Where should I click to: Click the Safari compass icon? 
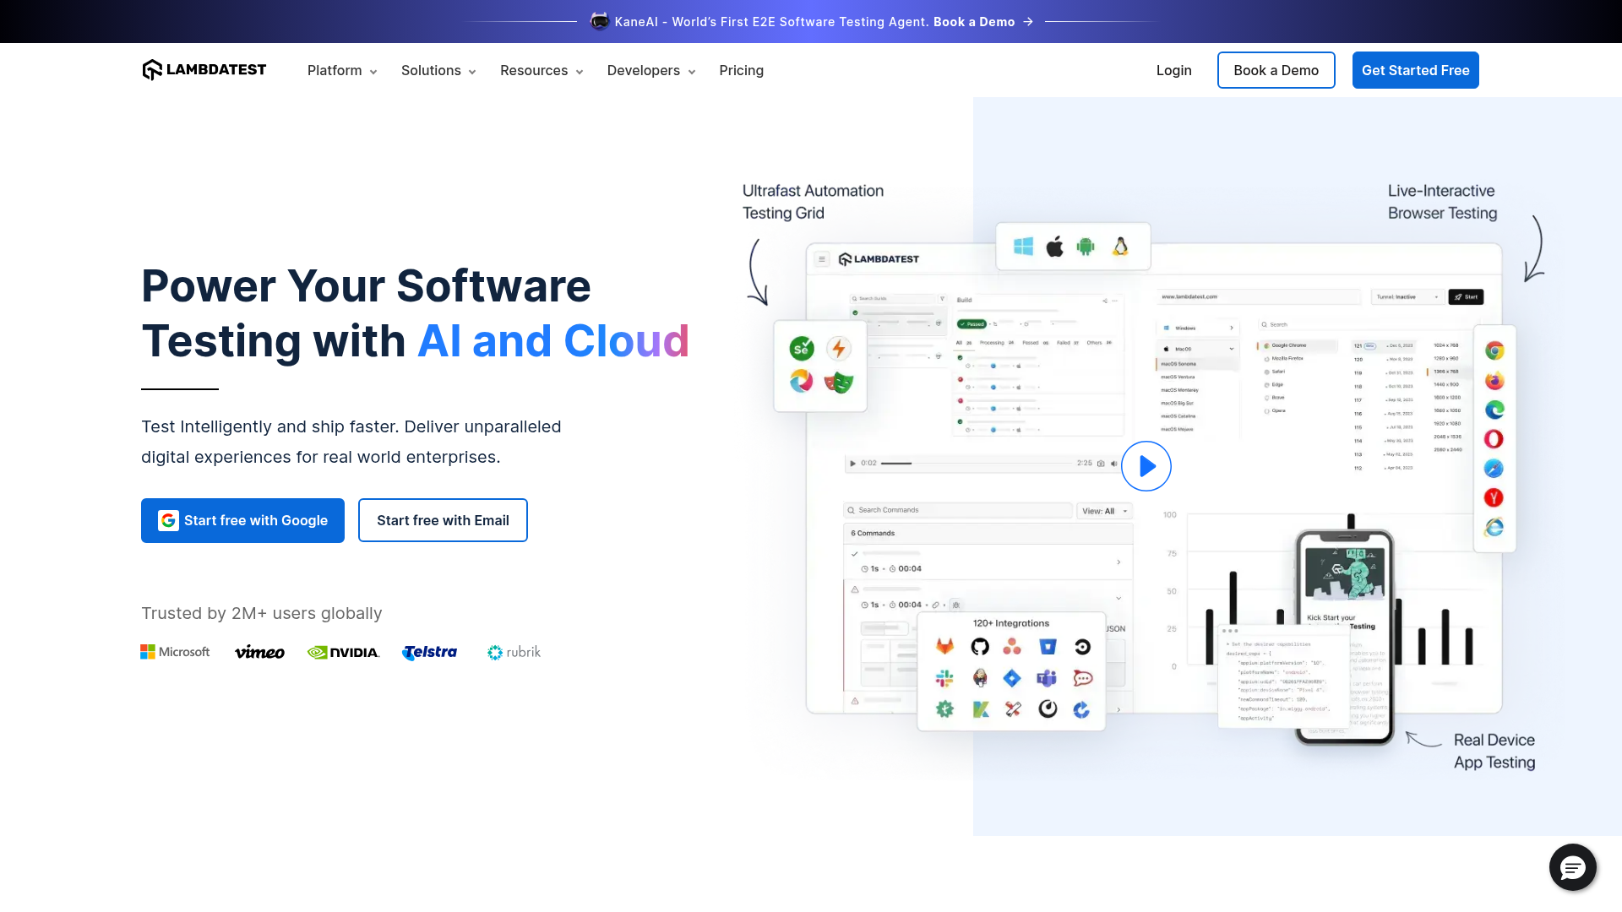click(x=1494, y=469)
